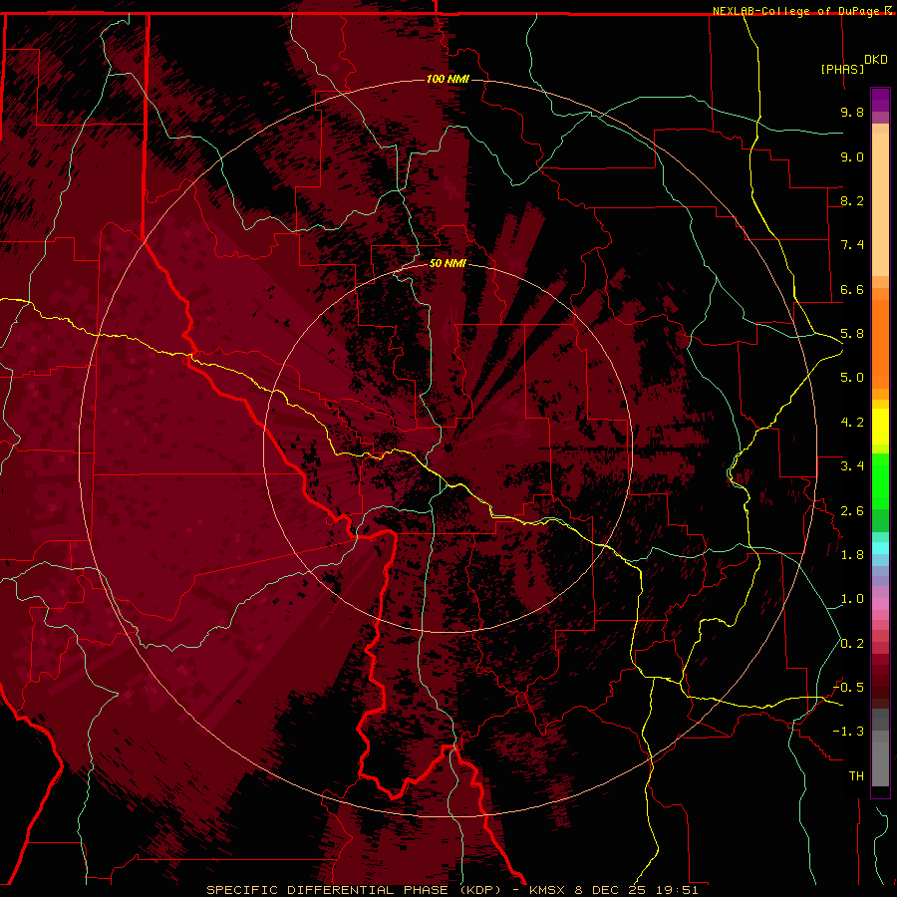The image size is (897, 897).
Task: Click the 50 NMI range ring label
Action: 448,263
